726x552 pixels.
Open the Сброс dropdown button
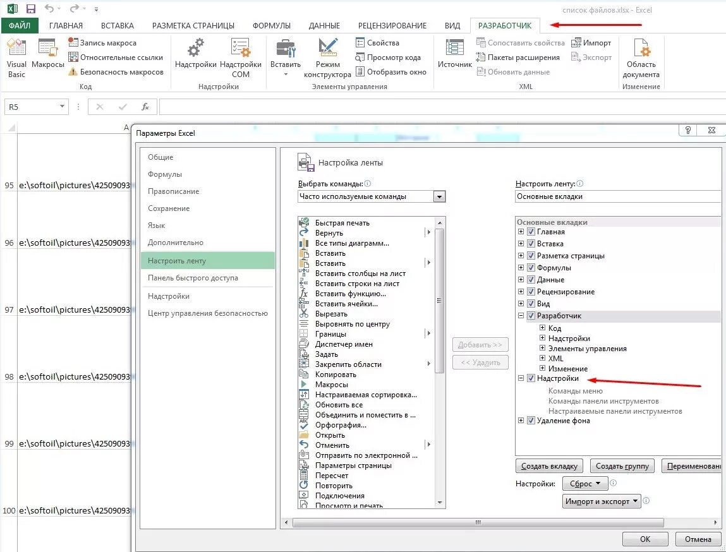pyautogui.click(x=585, y=484)
